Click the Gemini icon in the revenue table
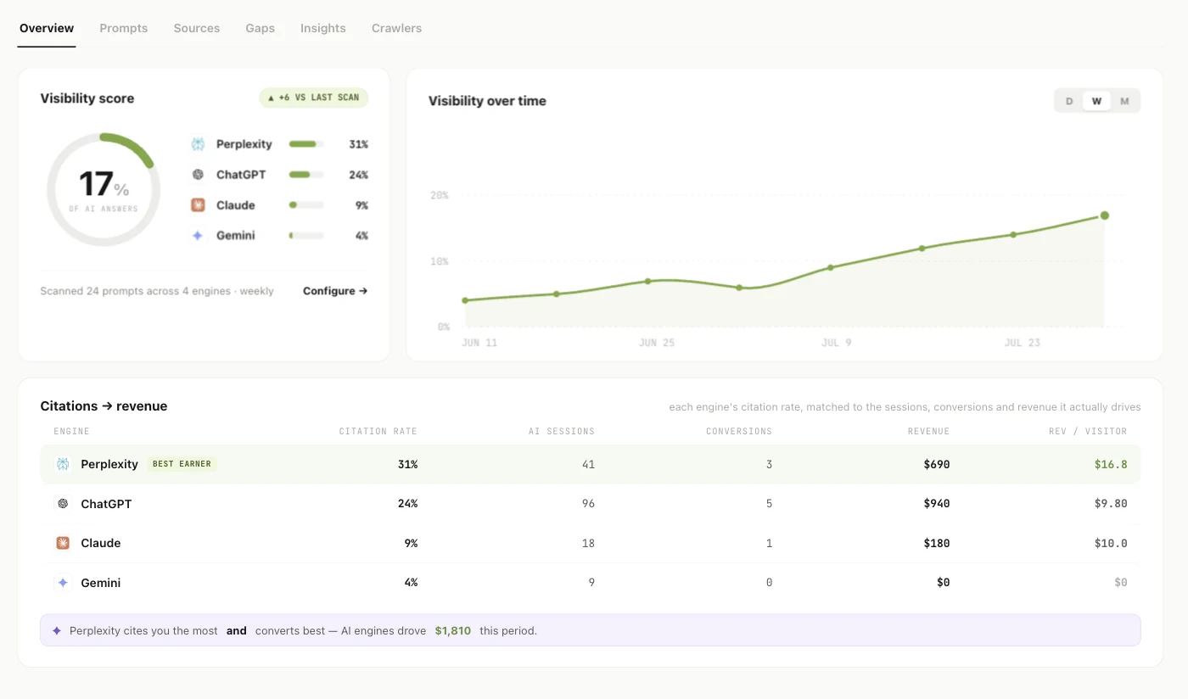The width and height of the screenshot is (1188, 699). point(63,583)
